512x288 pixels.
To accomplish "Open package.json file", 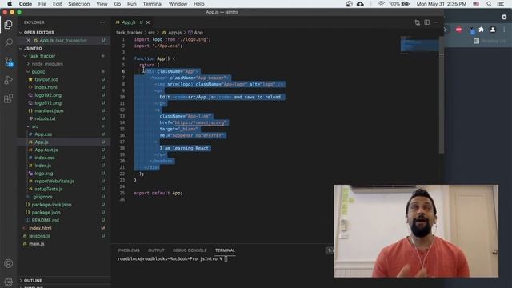I will tap(46, 213).
